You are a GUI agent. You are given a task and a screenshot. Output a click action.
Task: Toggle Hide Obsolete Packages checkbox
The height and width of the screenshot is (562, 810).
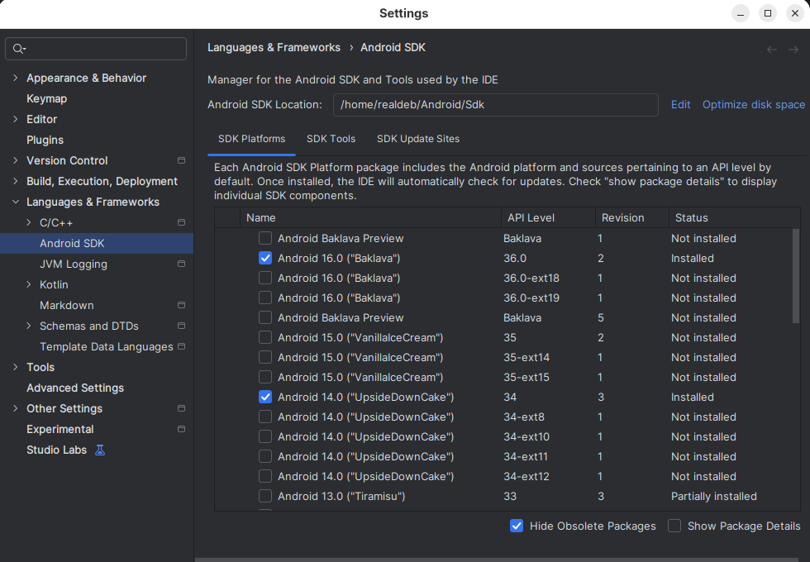pos(517,526)
